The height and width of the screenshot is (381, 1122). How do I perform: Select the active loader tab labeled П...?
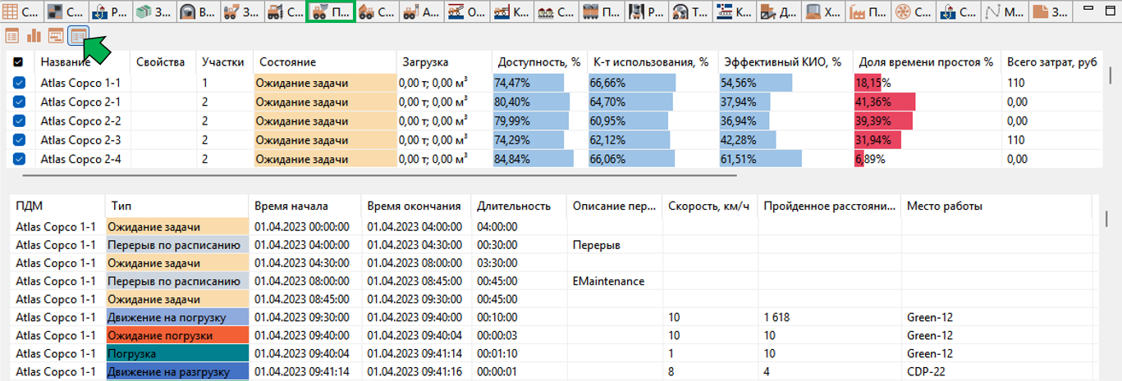[x=331, y=12]
